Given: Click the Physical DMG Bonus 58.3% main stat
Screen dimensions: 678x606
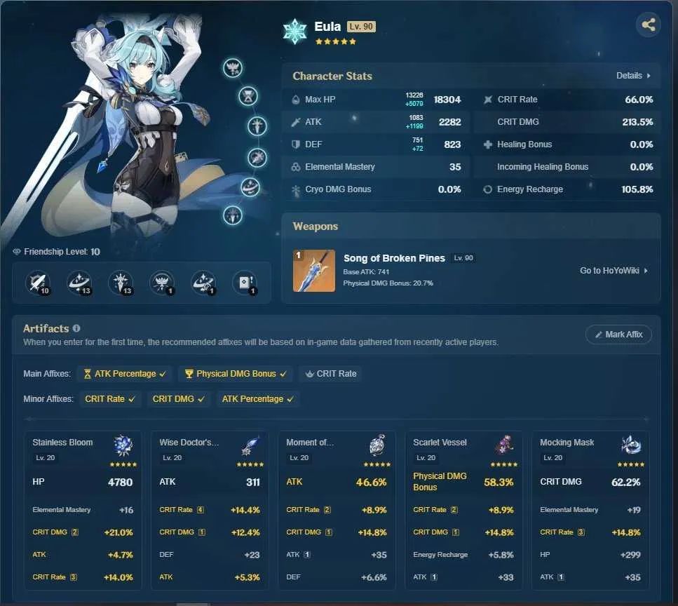Looking at the screenshot, I should pyautogui.click(x=463, y=482).
